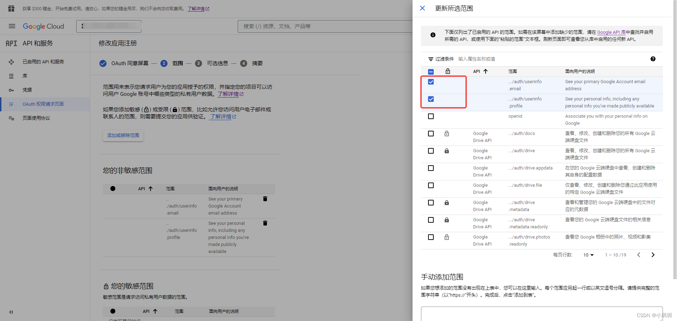Open the project selector dropdown
The image size is (677, 321).
109,26
